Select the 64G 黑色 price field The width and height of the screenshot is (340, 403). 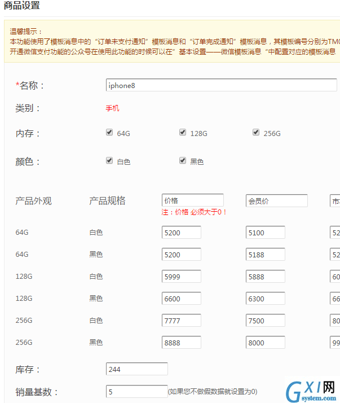click(182, 255)
